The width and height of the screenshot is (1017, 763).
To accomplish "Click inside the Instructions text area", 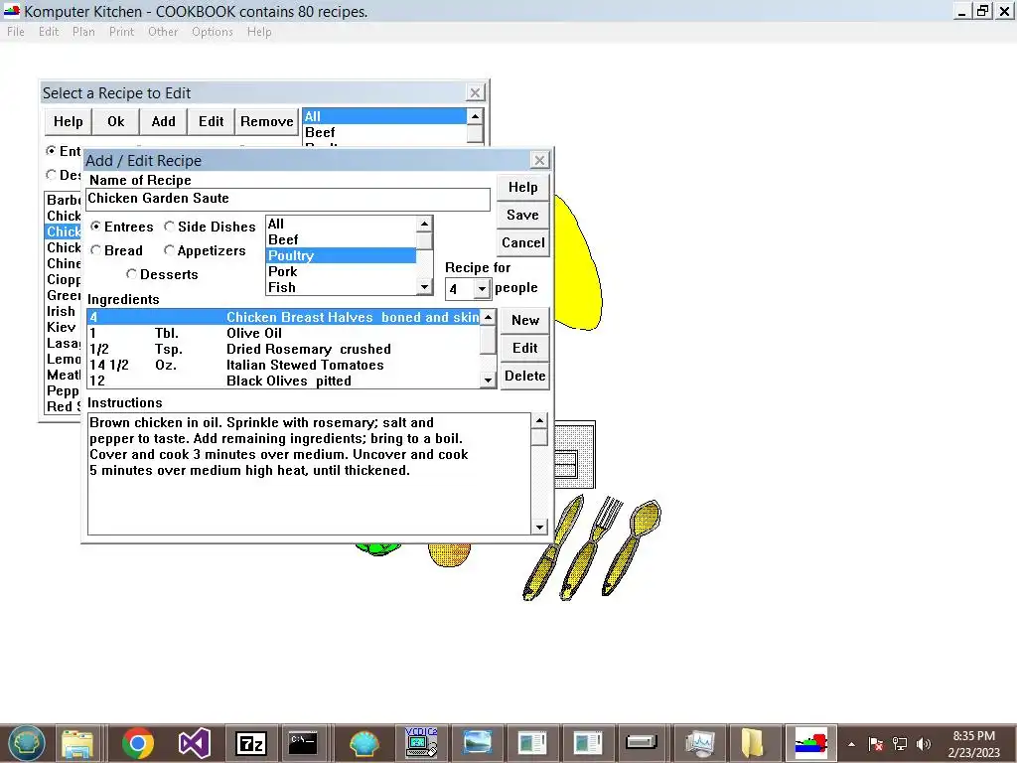I will click(x=310, y=474).
